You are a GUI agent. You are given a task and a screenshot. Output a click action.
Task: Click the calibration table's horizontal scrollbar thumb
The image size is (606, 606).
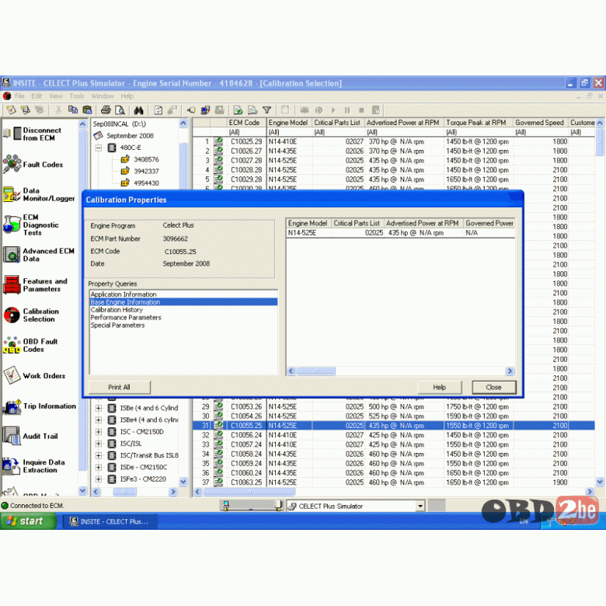[249, 492]
